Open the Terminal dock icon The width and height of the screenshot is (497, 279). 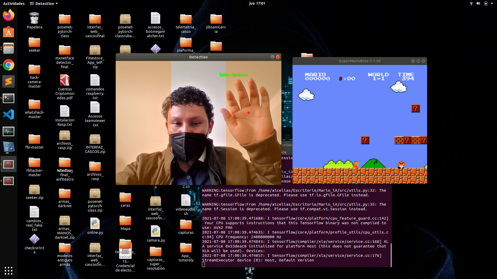pos(9,98)
